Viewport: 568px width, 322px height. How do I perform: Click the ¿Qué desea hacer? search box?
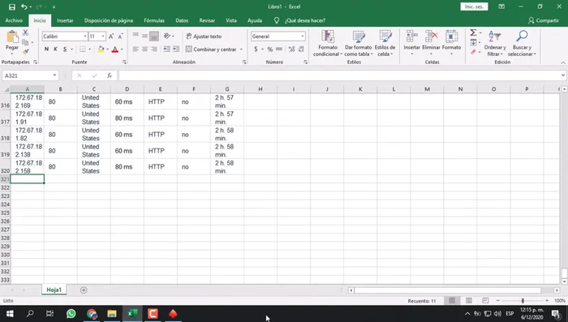[x=304, y=20]
